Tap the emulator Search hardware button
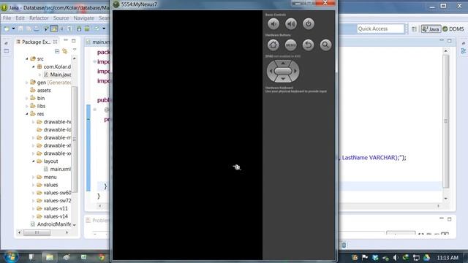 (325, 45)
